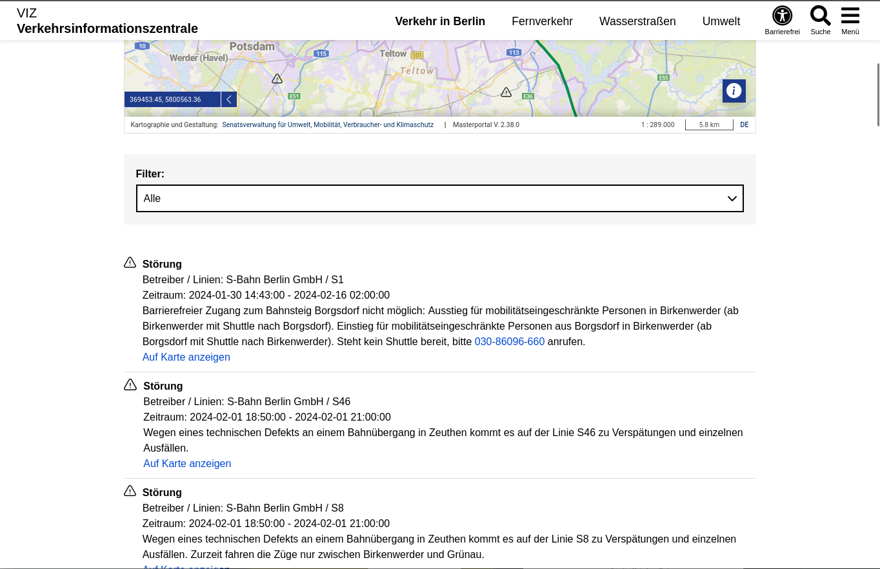Click the VIZ Verkehrsinformationszentrale site title
The width and height of the screenshot is (880, 569).
pos(107,21)
